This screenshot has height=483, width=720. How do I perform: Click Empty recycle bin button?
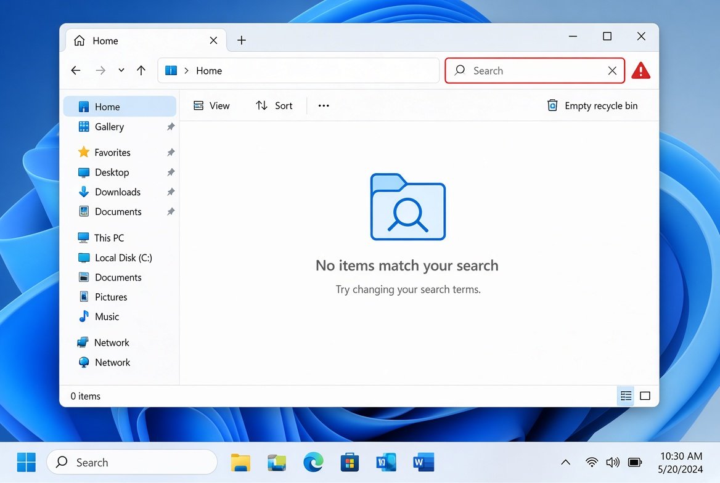click(x=592, y=105)
